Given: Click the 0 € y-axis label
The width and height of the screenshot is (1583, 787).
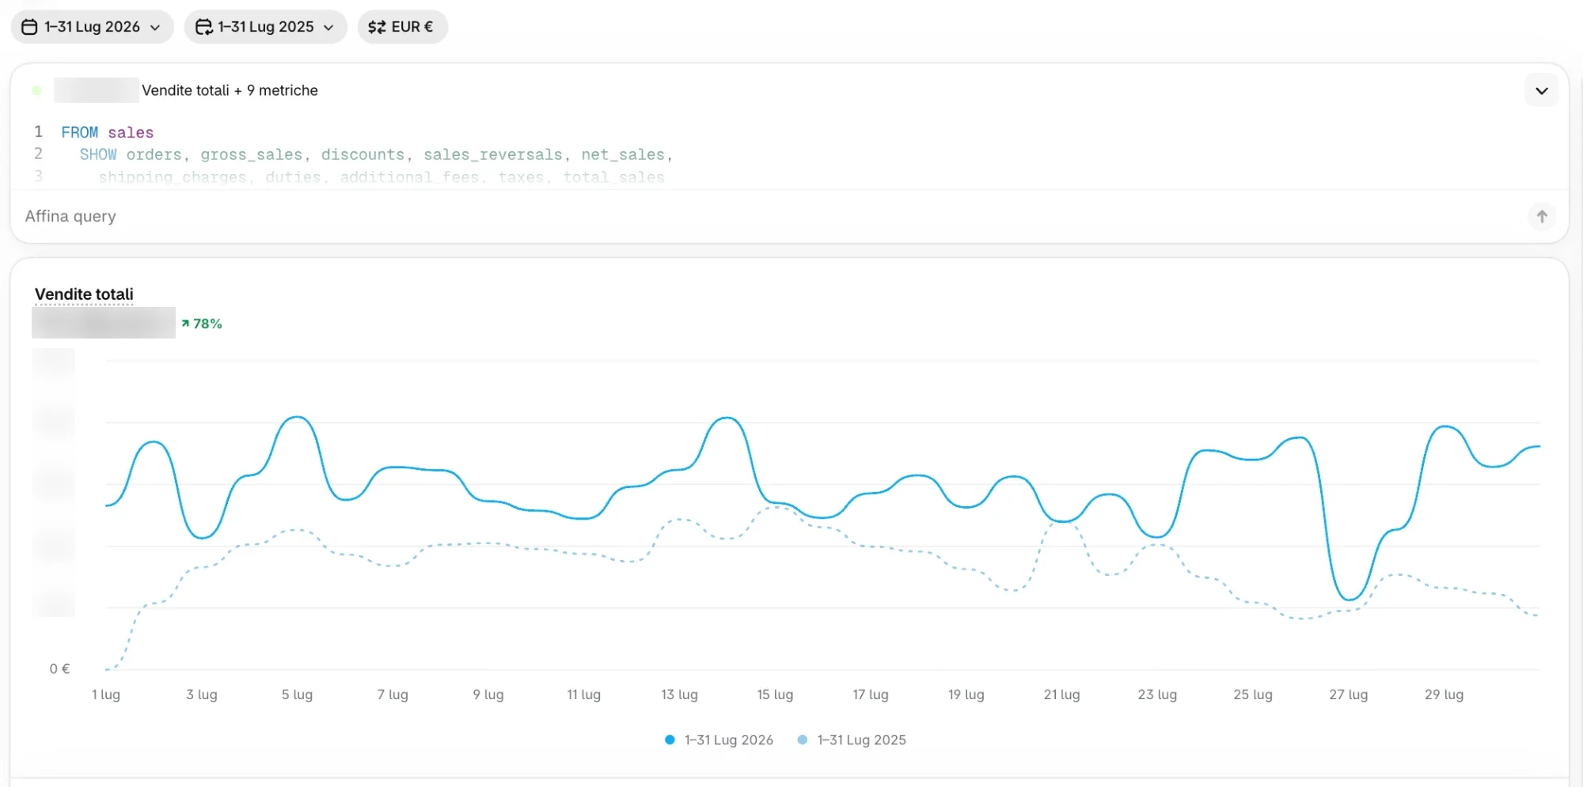Looking at the screenshot, I should (x=60, y=669).
